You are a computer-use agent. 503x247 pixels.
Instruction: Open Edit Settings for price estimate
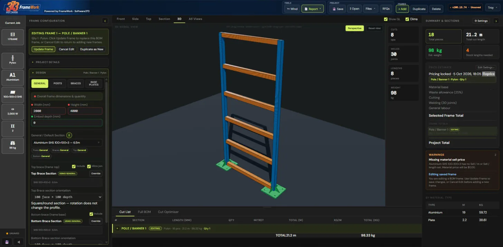(486, 67)
